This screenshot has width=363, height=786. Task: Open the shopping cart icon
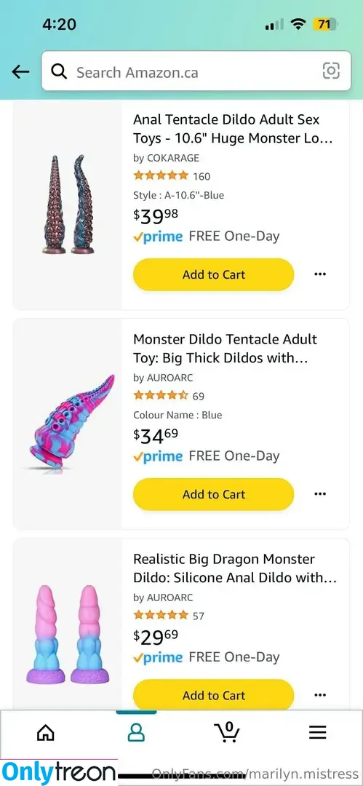click(227, 732)
